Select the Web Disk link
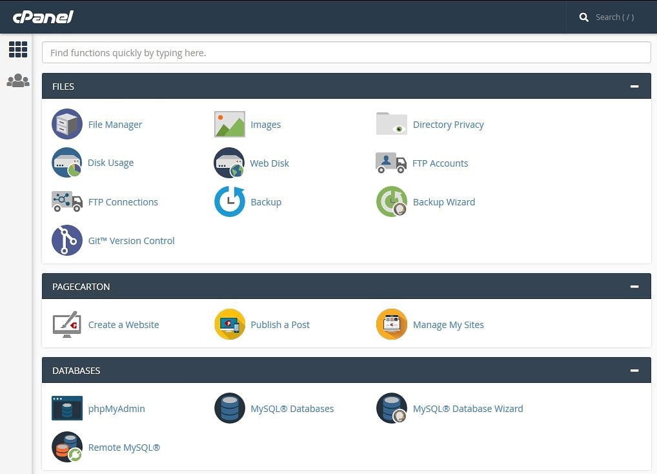 (x=269, y=163)
